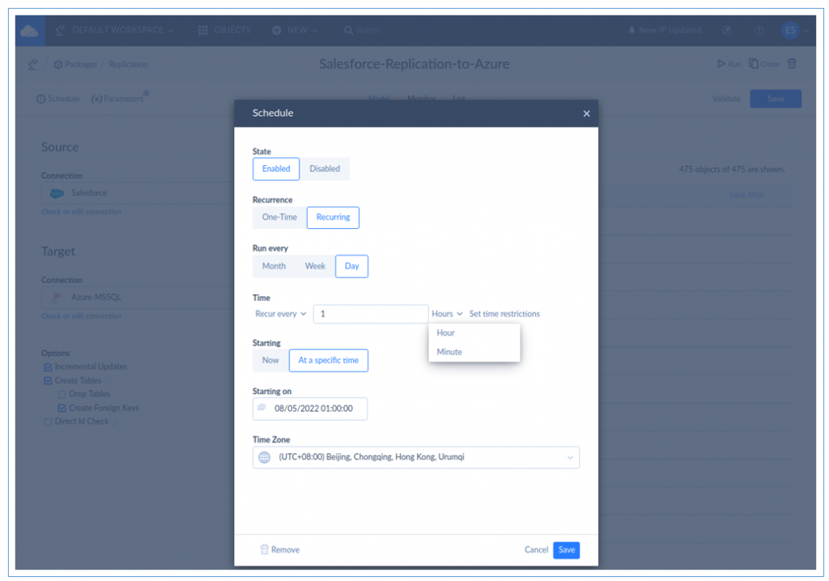Open the Azure-MSSQL target connection dropdown
The width and height of the screenshot is (829, 581).
point(138,297)
